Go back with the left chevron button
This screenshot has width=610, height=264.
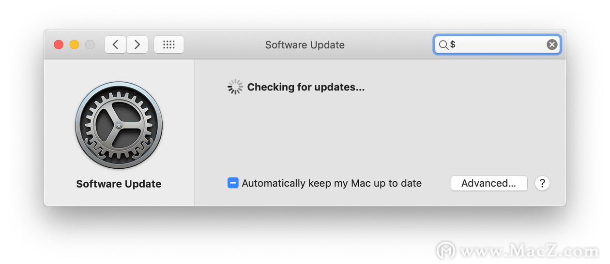[x=115, y=44]
